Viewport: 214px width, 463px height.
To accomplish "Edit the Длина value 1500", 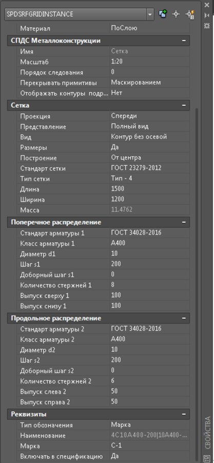I will (x=149, y=189).
